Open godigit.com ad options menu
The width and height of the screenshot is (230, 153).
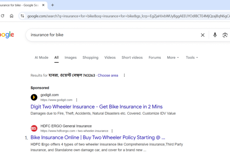[76, 100]
